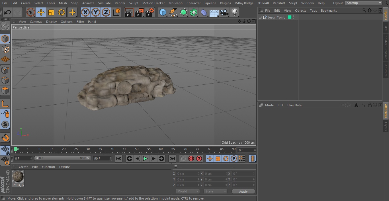Open the timeline film strip icon
The width and height of the screenshot is (389, 201).
click(x=252, y=159)
